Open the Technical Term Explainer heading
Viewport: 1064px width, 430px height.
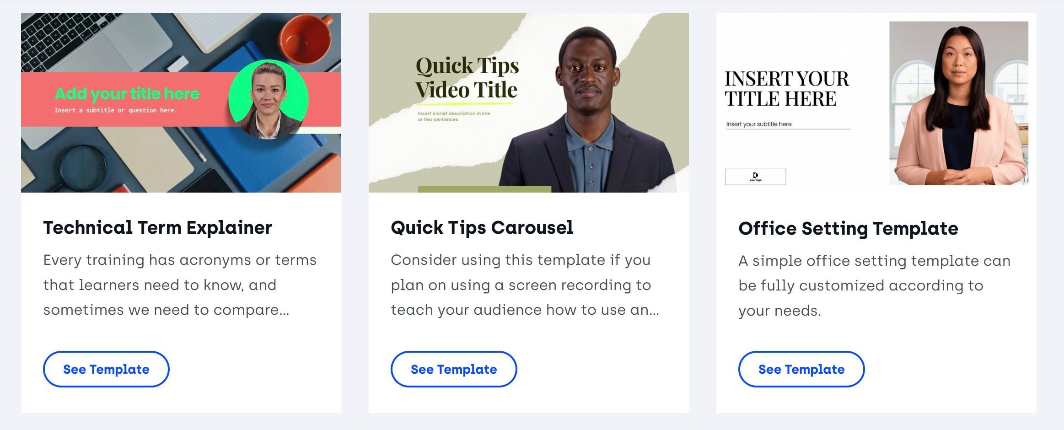pyautogui.click(x=158, y=227)
